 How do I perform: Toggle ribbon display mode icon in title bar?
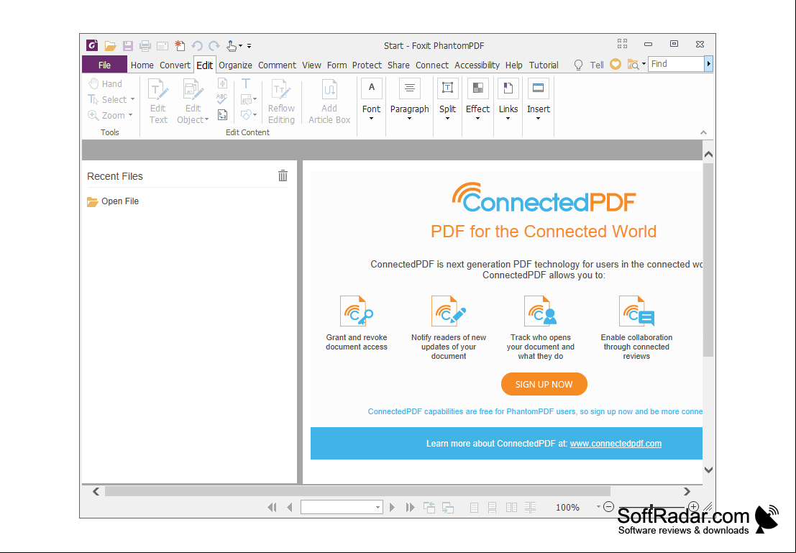[x=623, y=44]
